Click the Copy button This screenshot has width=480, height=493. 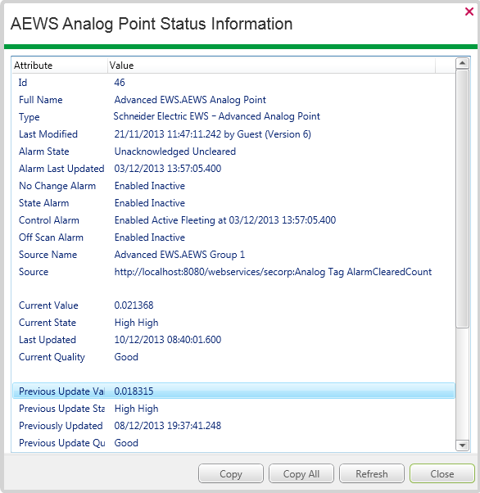pos(231,473)
